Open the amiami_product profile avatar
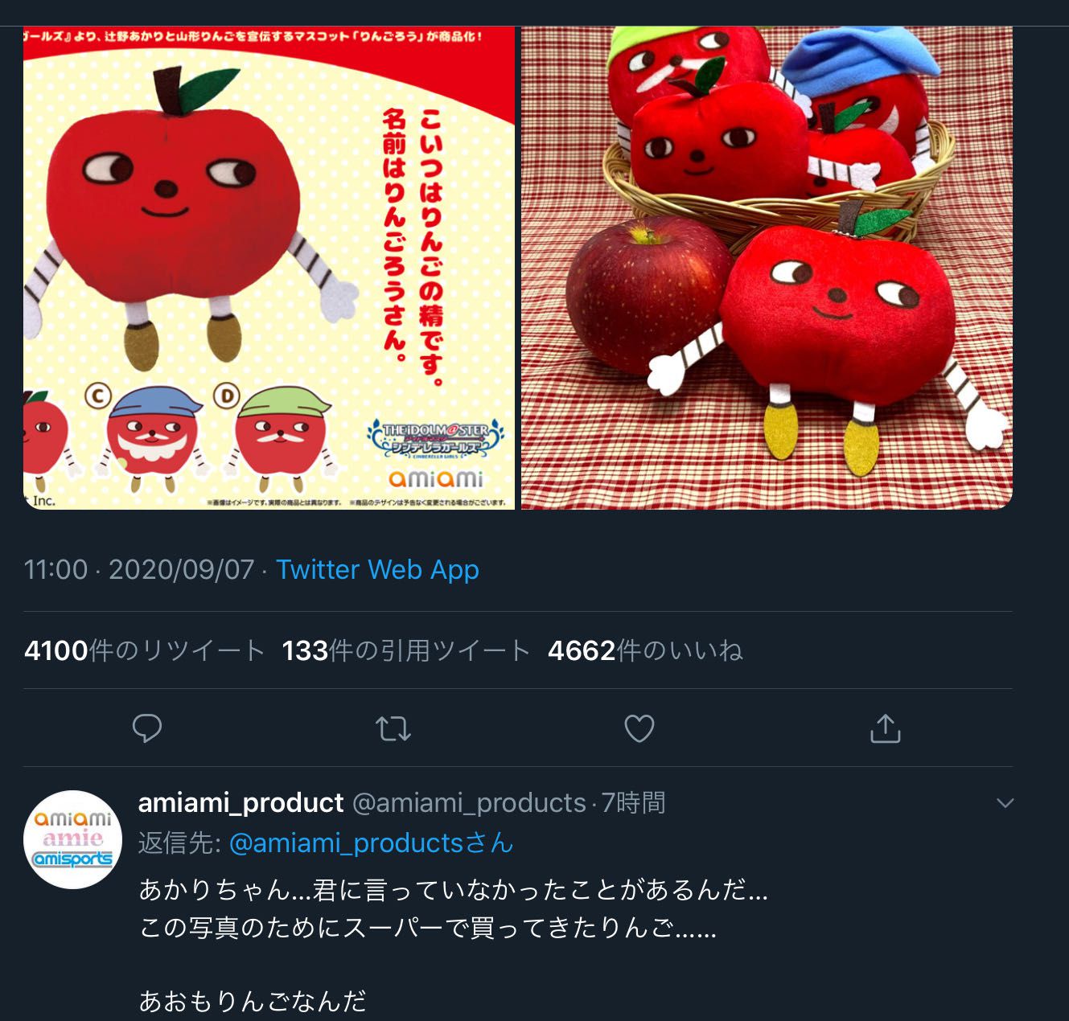This screenshot has width=1069, height=1021. [73, 839]
